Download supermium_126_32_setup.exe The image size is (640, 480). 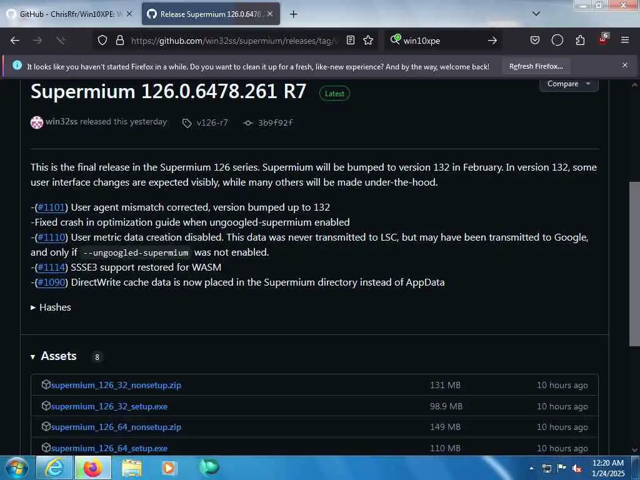click(x=109, y=406)
